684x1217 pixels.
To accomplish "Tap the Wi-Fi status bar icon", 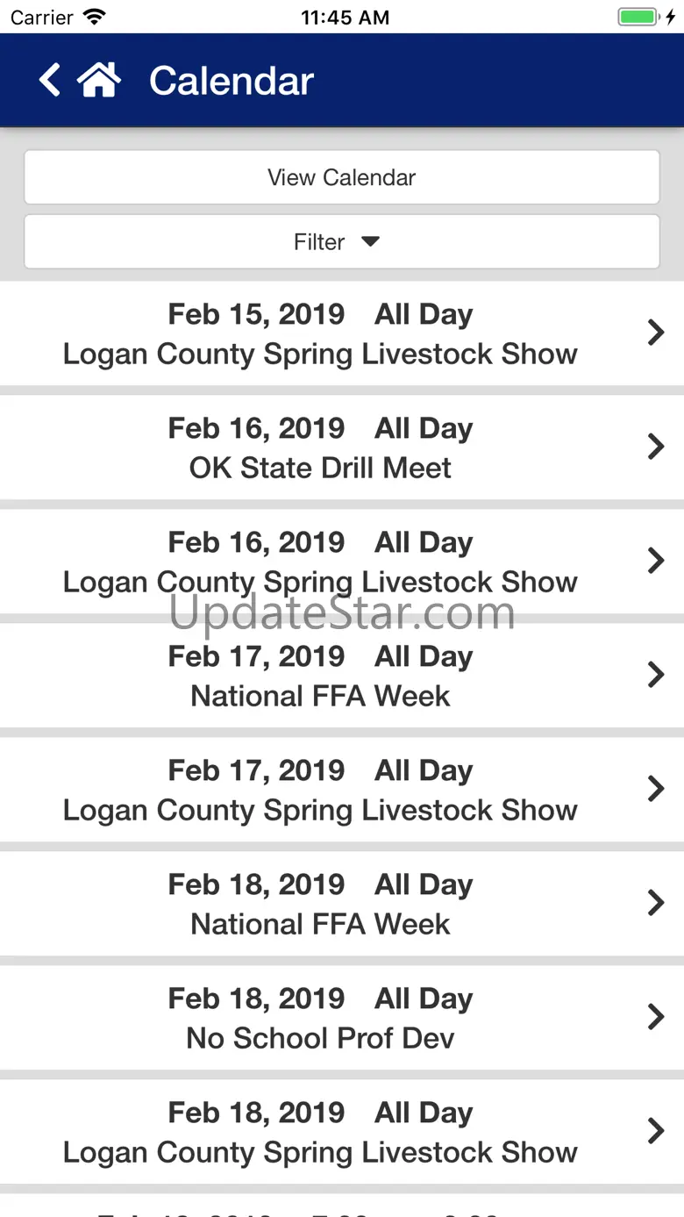I will [x=95, y=18].
